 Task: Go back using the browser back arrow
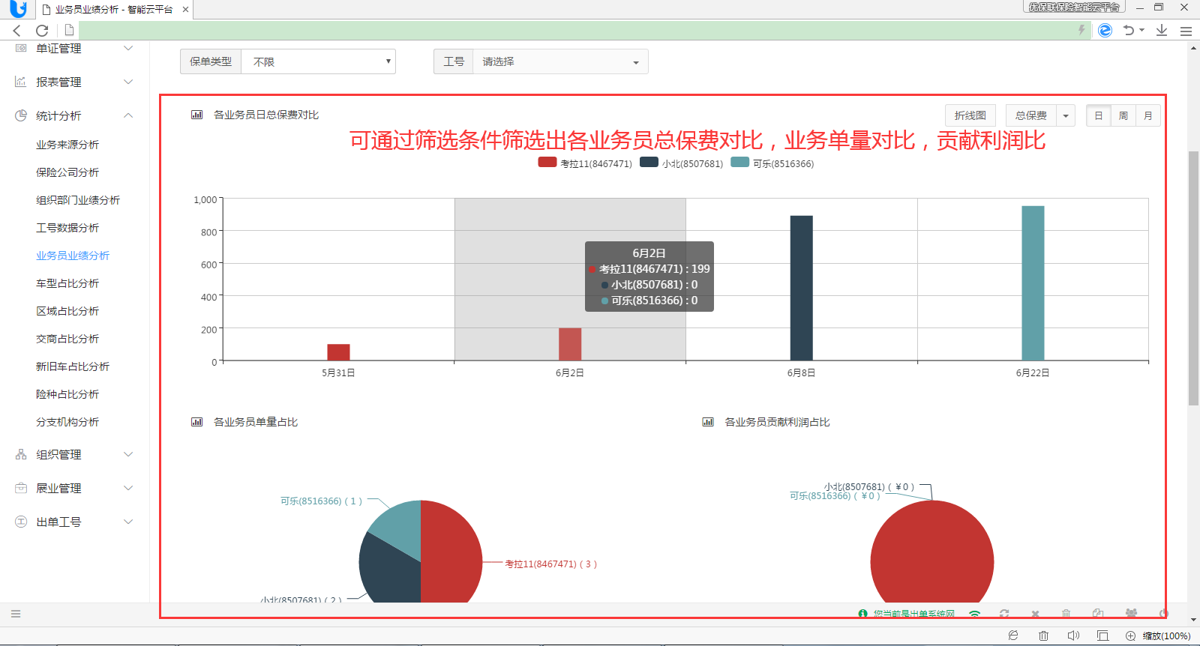point(17,30)
